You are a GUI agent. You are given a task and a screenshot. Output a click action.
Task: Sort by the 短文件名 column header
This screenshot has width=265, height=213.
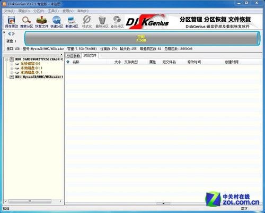point(169,62)
